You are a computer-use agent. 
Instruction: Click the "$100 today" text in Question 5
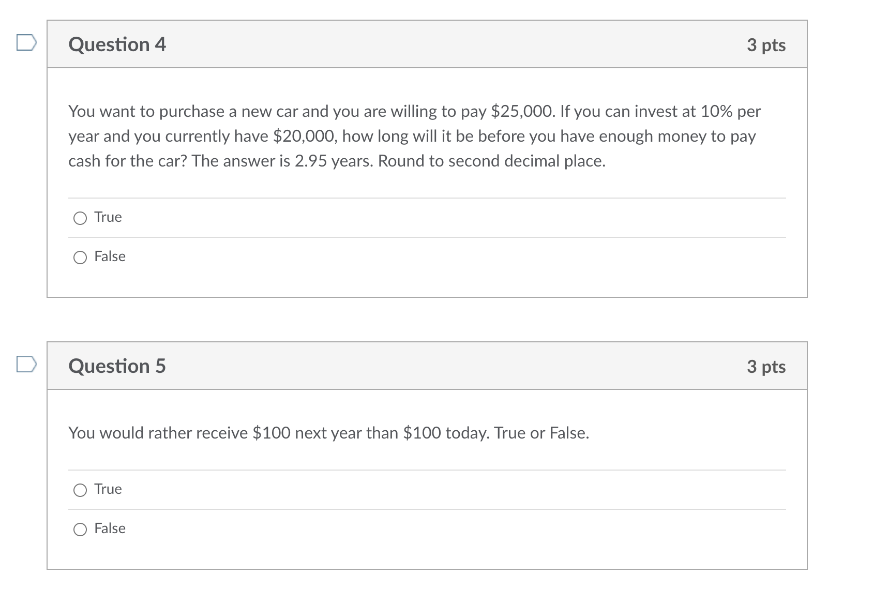[x=445, y=433]
